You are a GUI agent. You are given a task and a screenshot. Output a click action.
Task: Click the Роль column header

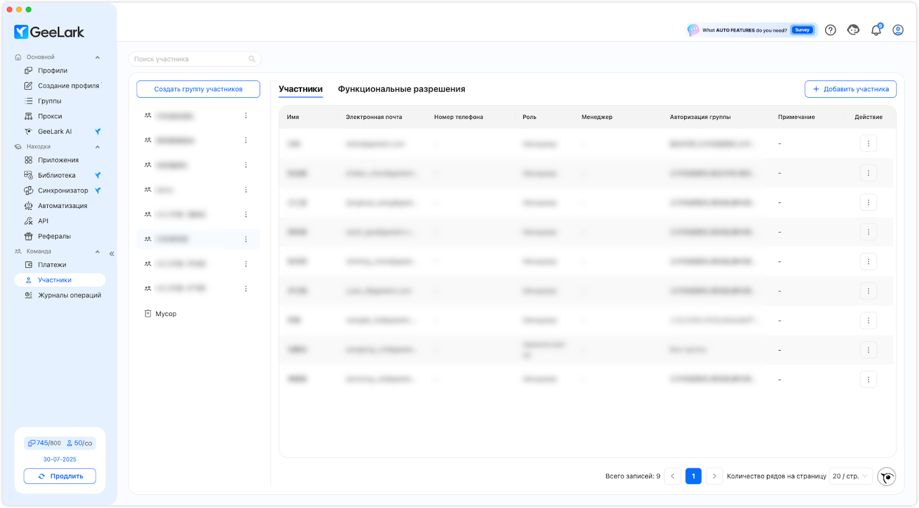pyautogui.click(x=530, y=117)
